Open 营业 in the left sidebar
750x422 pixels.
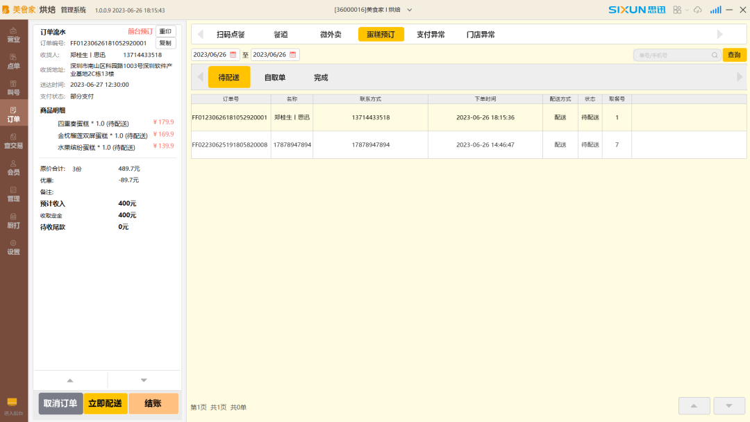(13, 35)
